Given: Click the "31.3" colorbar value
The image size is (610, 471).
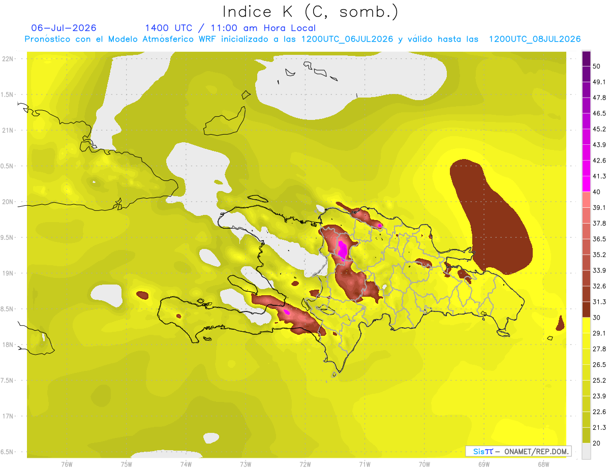Looking at the screenshot, I should coord(599,302).
